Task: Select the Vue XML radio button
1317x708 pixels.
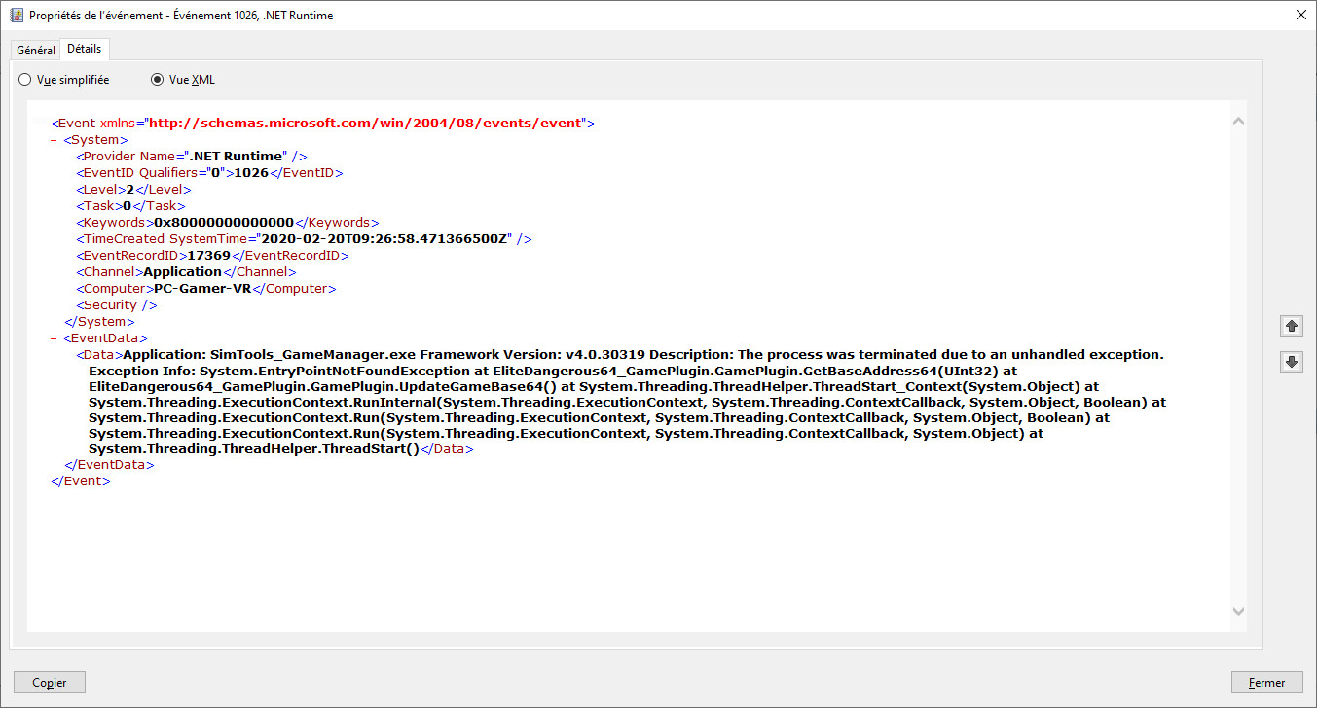Action: (x=158, y=80)
